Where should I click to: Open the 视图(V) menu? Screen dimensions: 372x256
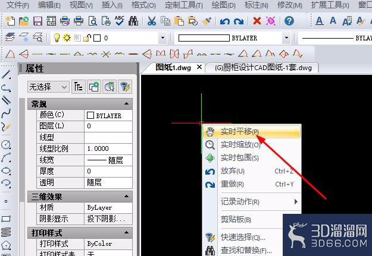click(81, 5)
